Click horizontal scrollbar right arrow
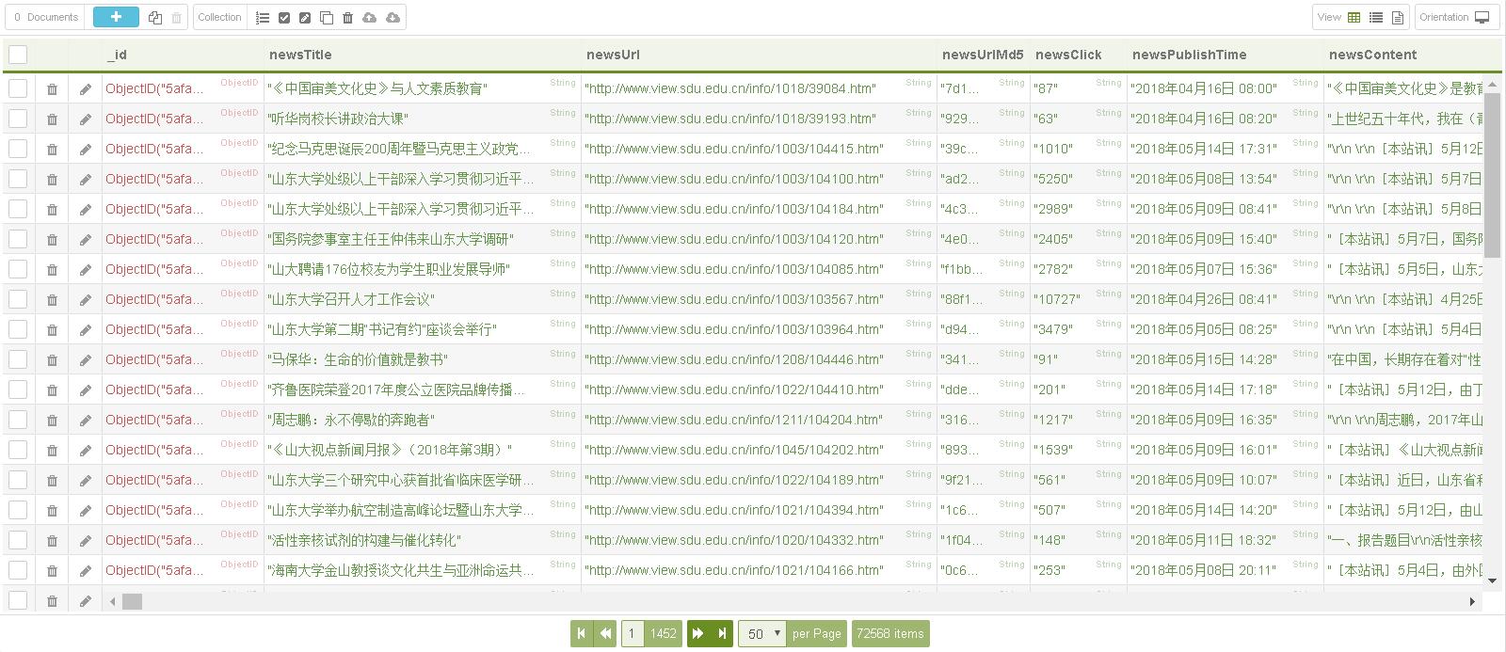Viewport: 1506px width, 652px height. (x=1472, y=601)
